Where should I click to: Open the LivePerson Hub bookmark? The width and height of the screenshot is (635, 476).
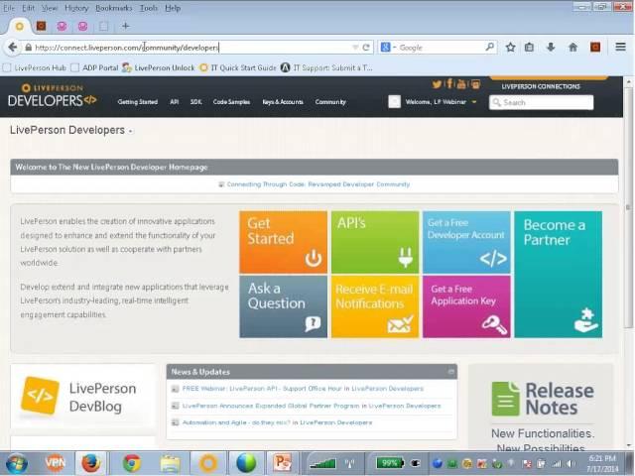[35, 68]
